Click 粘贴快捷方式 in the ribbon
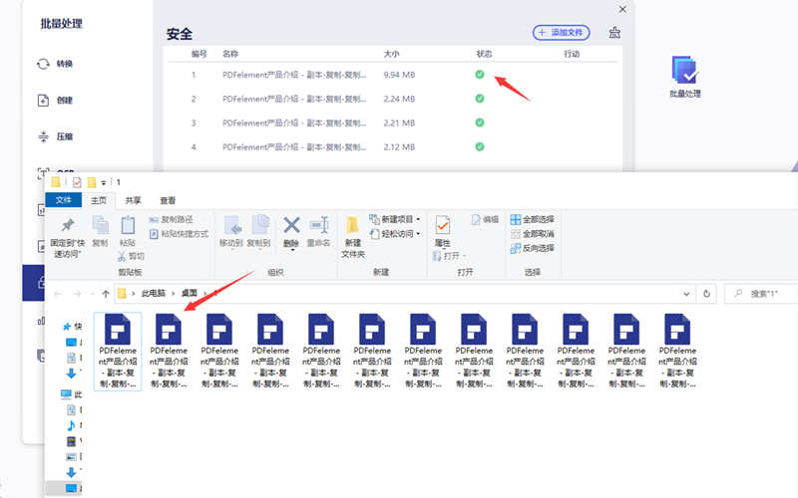Image resolution: width=798 pixels, height=498 pixels. pyautogui.click(x=179, y=234)
